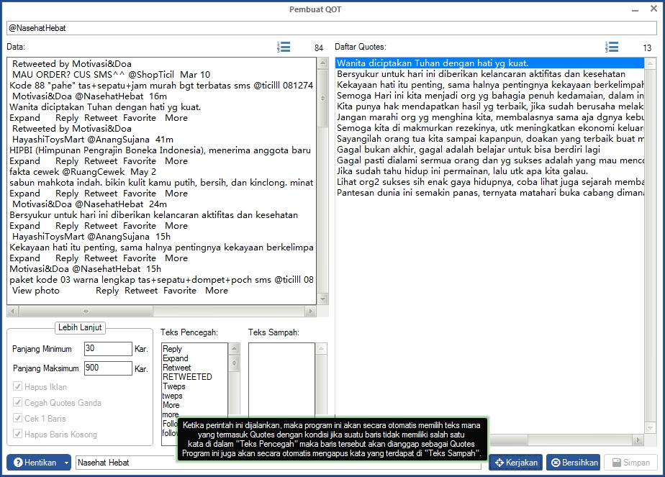665x477 pixels.
Task: Select quote 'Bersyukur untuk hari ini' in Daftar Quotes
Action: (x=490, y=74)
